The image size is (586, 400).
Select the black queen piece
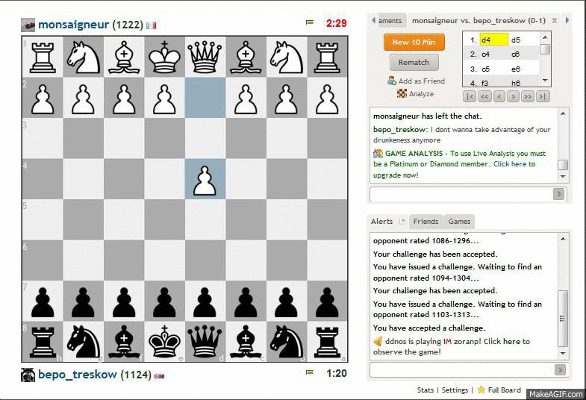pos(205,340)
